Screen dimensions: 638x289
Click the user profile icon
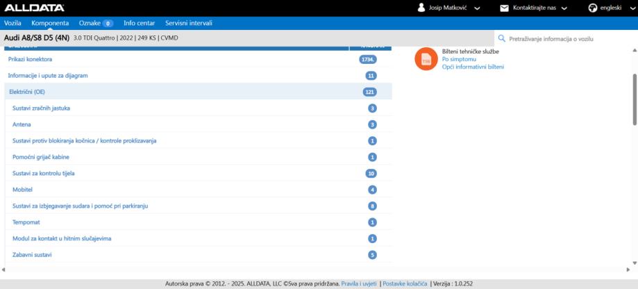(421, 8)
